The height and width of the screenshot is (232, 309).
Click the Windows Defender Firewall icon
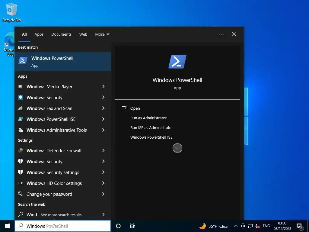pyautogui.click(x=21, y=150)
